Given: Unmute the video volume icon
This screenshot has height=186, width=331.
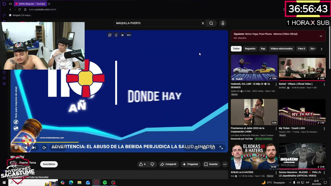Looking at the screenshot, I should coord(44,148).
